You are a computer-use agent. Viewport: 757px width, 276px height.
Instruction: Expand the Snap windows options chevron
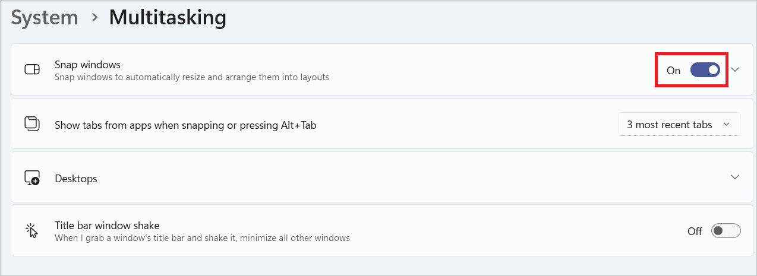coord(735,70)
